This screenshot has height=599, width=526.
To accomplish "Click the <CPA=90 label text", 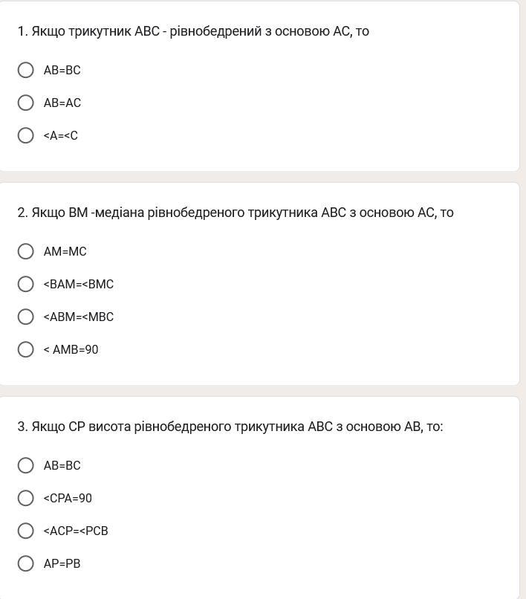I will (68, 498).
